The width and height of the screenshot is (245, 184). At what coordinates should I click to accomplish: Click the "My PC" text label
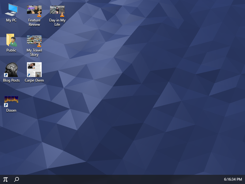click(x=11, y=20)
